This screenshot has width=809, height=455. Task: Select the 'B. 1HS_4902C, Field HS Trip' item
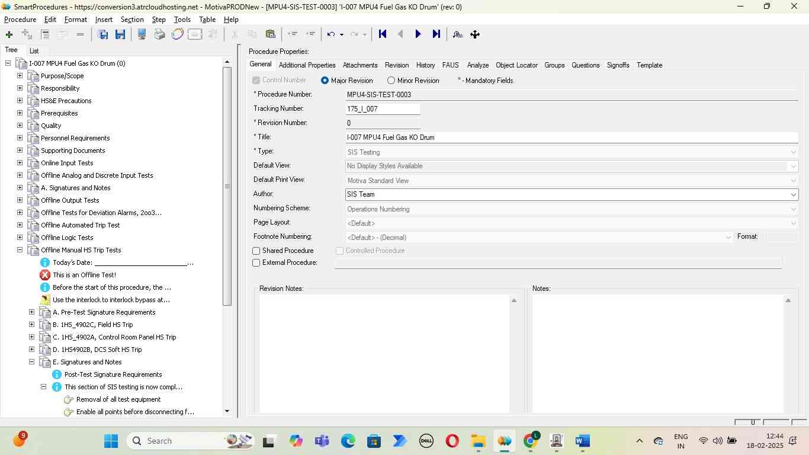92,325
